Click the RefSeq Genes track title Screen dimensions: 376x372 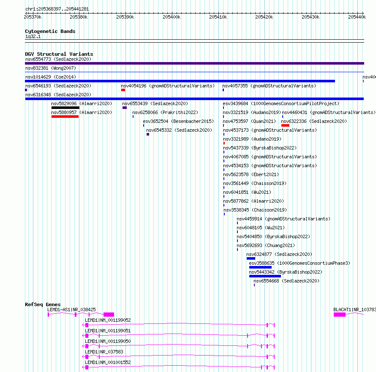tap(43, 304)
